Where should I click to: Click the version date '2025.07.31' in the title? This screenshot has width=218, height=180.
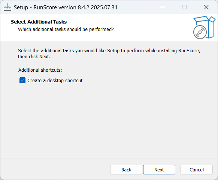pyautogui.click(x=104, y=7)
